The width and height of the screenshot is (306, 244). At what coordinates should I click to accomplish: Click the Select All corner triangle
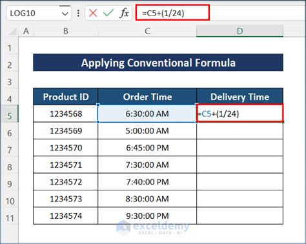coord(13,32)
